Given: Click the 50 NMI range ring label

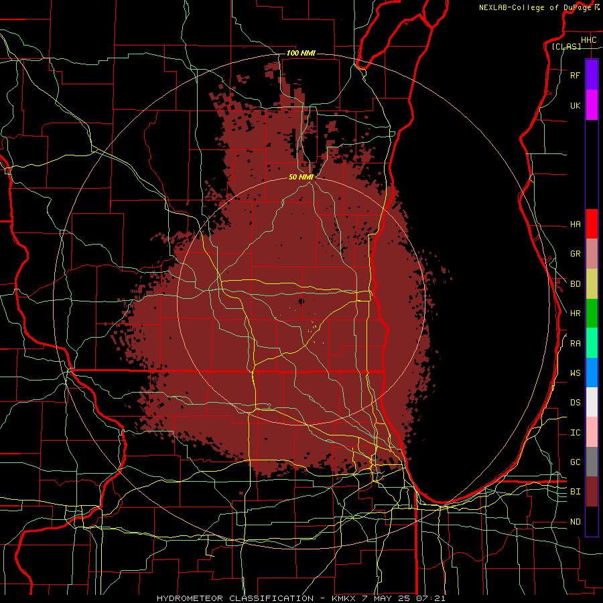Looking at the screenshot, I should tap(301, 177).
